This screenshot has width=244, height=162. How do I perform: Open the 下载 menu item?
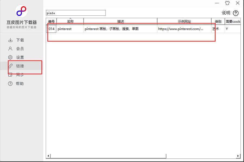(21, 40)
